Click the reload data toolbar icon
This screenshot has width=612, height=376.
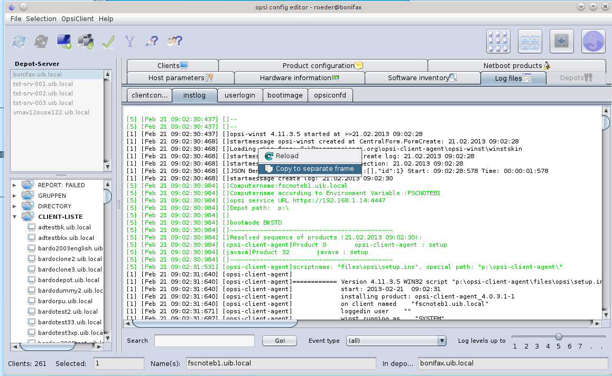pos(18,41)
